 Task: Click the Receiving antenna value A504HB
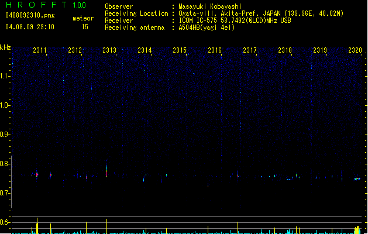coord(190,27)
